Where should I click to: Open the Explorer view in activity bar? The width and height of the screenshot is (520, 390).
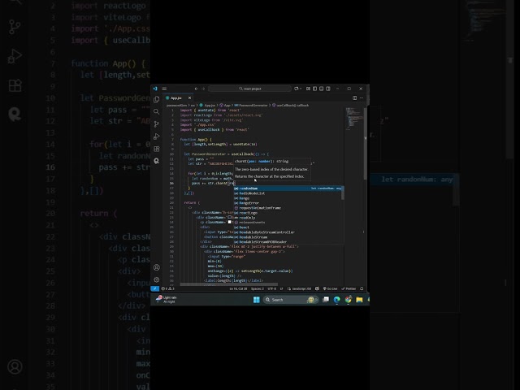[157, 99]
